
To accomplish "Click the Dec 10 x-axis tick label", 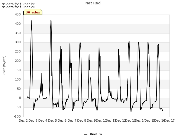I will 101,120.
